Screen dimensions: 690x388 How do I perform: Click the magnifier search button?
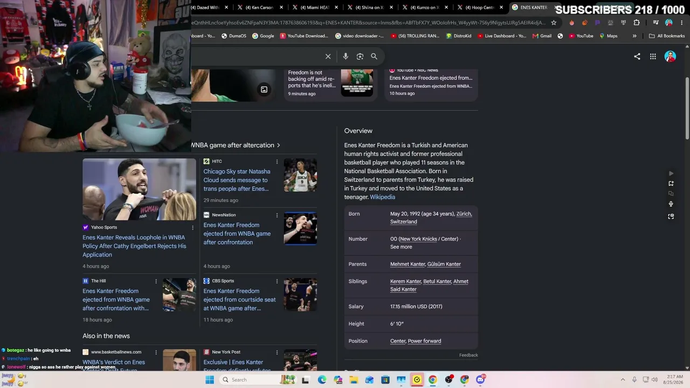[374, 56]
